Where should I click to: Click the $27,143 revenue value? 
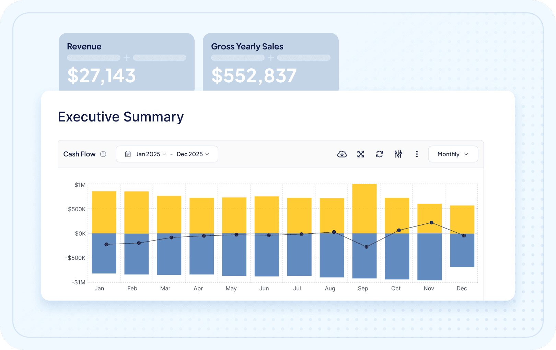point(102,76)
